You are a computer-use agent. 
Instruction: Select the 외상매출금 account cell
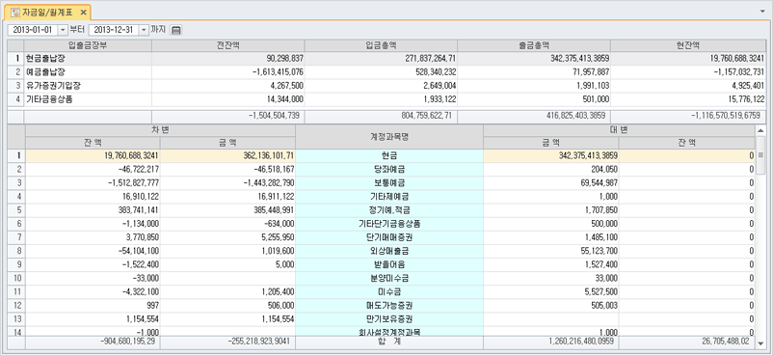click(389, 251)
